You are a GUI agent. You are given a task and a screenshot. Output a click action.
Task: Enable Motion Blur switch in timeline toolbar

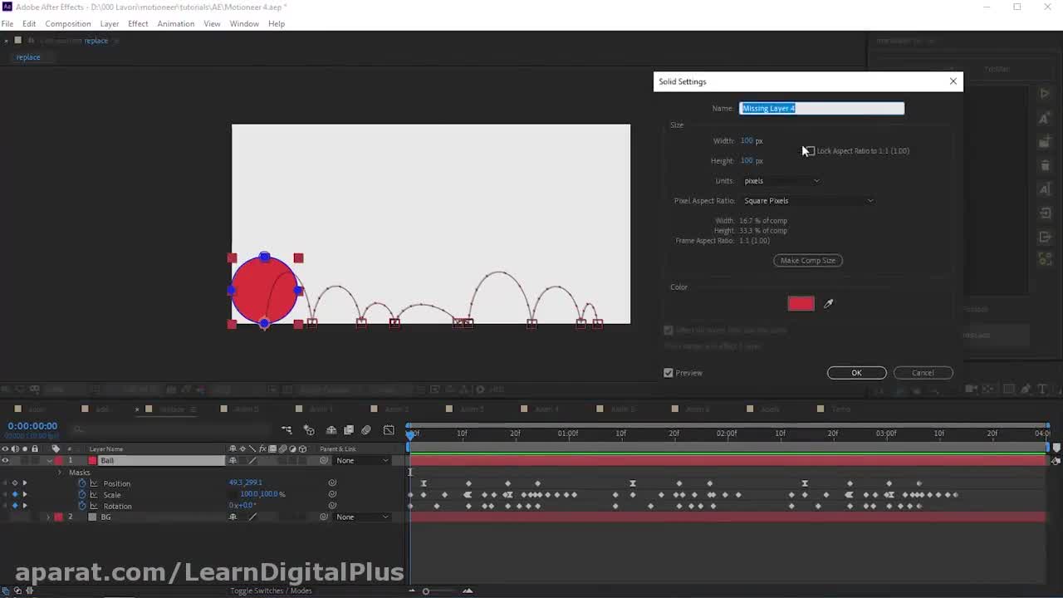(365, 430)
